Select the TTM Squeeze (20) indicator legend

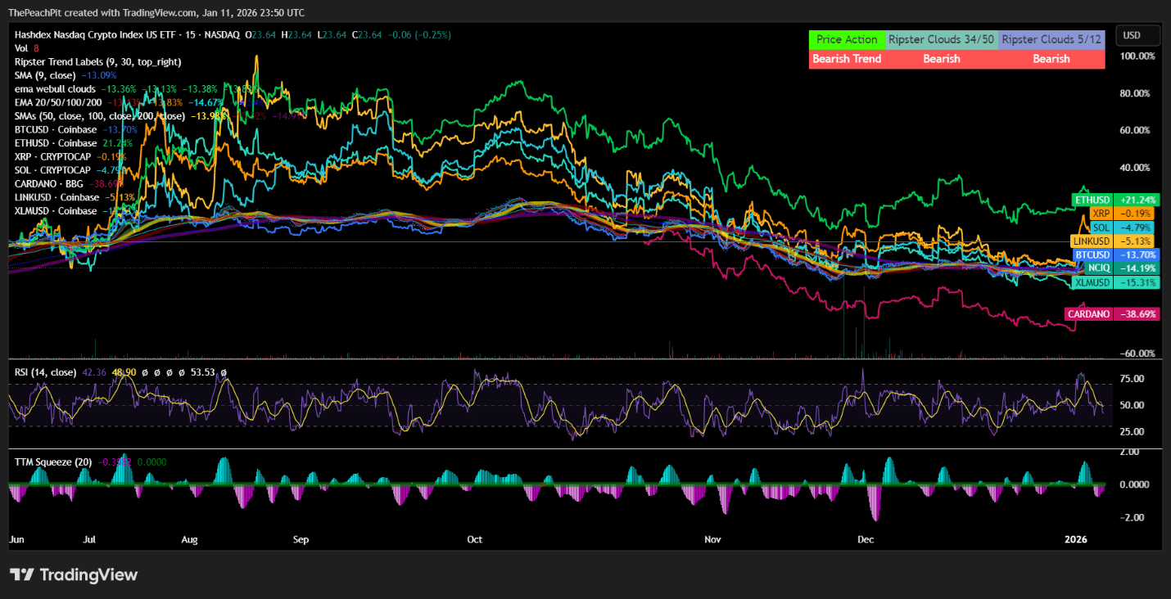click(52, 462)
